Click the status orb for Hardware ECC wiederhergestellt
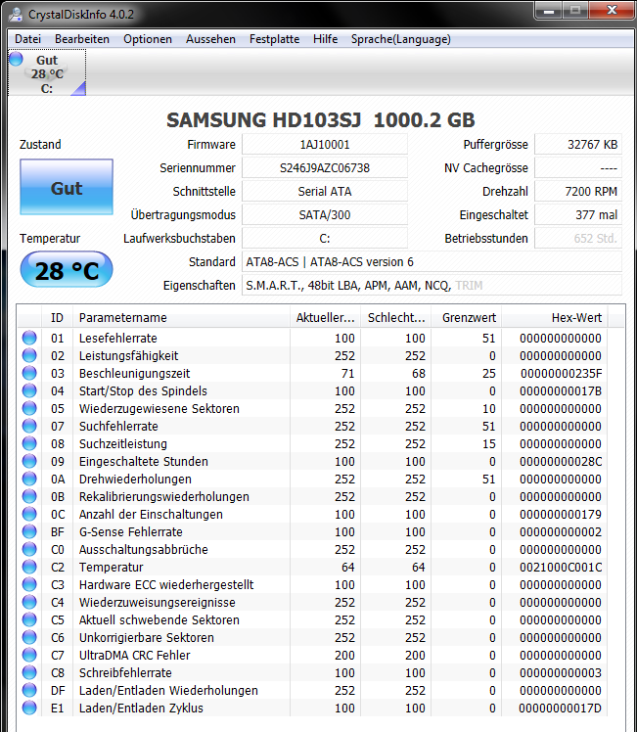The height and width of the screenshot is (732, 637). point(29,584)
